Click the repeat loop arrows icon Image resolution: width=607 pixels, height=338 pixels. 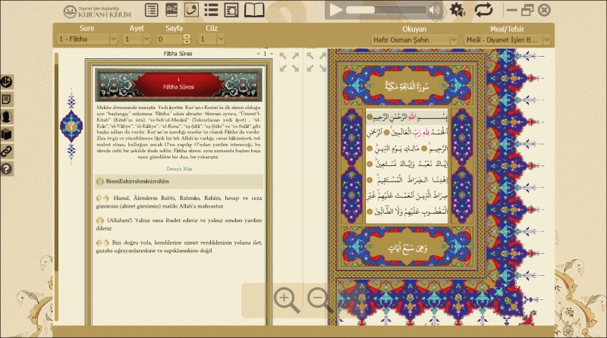[483, 10]
